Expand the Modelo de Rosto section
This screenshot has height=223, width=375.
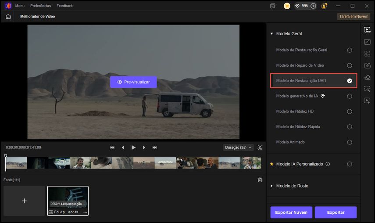(272, 186)
